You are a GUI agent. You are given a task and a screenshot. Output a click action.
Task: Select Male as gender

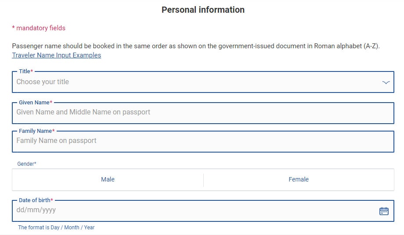(x=108, y=179)
